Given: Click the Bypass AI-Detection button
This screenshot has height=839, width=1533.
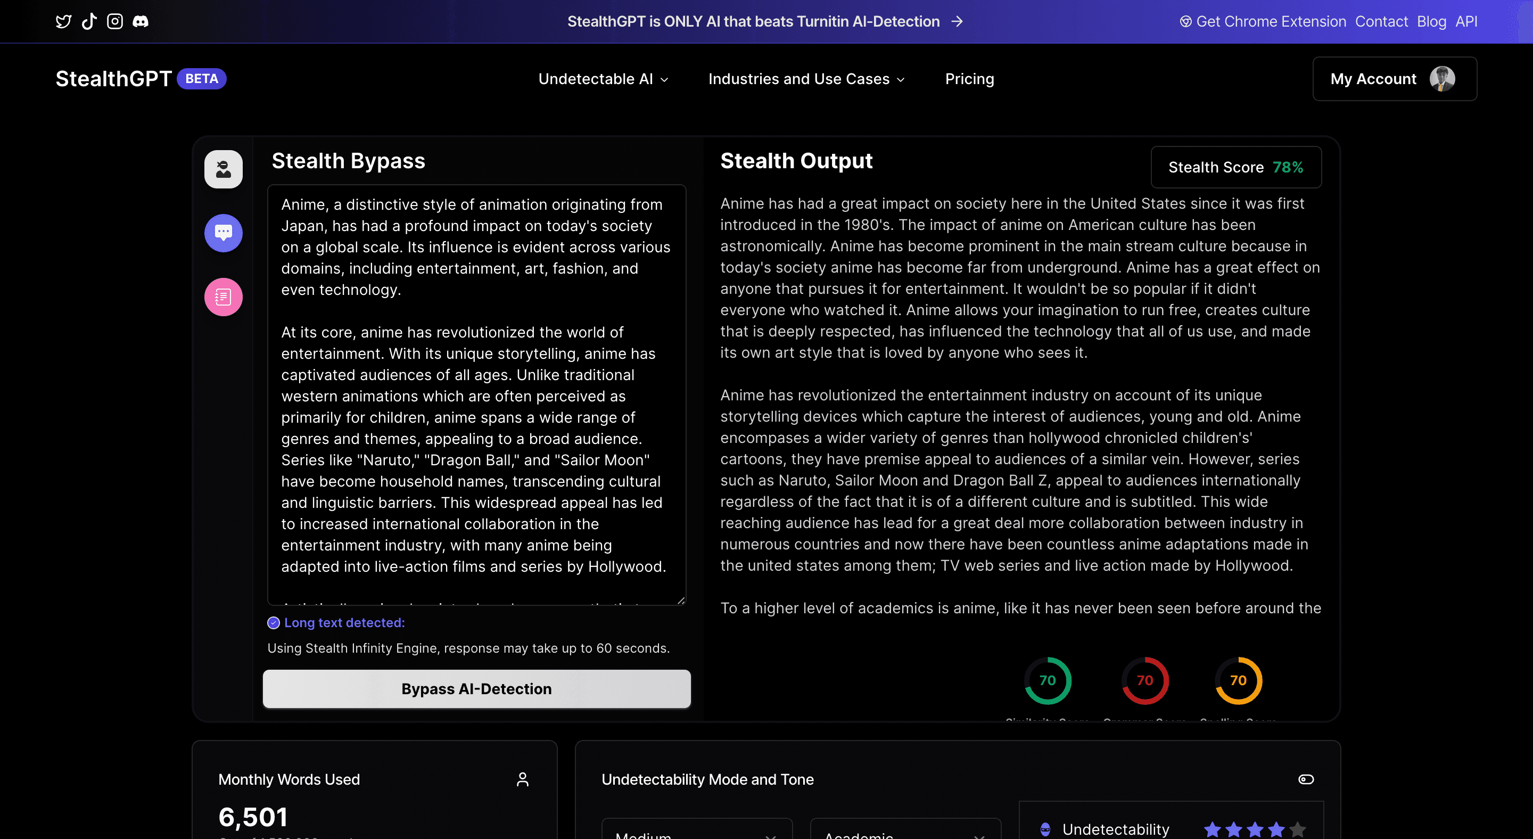Looking at the screenshot, I should 476,688.
